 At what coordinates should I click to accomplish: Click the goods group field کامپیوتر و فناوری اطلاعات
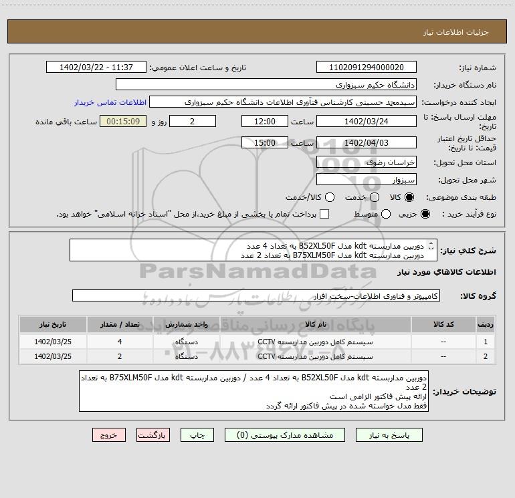[x=256, y=295]
